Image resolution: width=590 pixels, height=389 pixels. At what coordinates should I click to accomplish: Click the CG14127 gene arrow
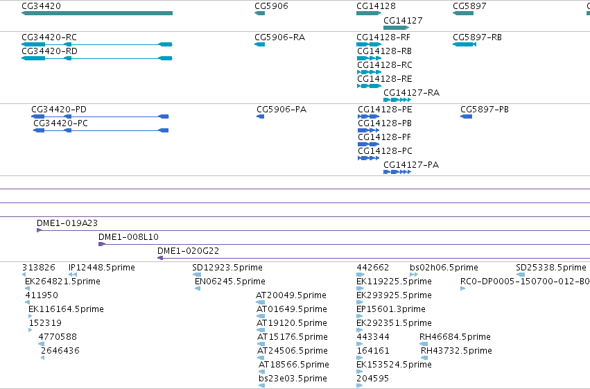click(x=396, y=28)
